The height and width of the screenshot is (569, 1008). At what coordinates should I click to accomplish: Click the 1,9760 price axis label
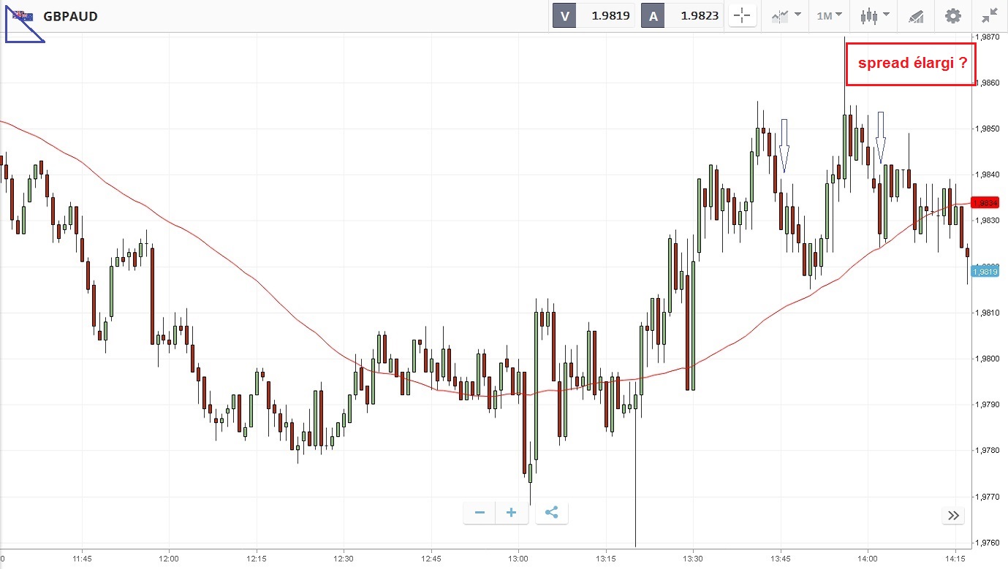coord(986,543)
